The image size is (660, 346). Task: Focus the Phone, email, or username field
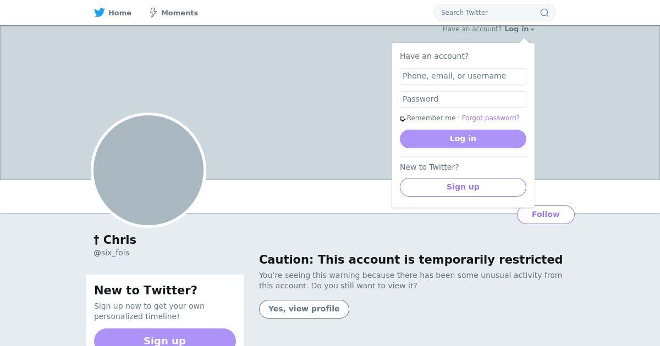463,76
